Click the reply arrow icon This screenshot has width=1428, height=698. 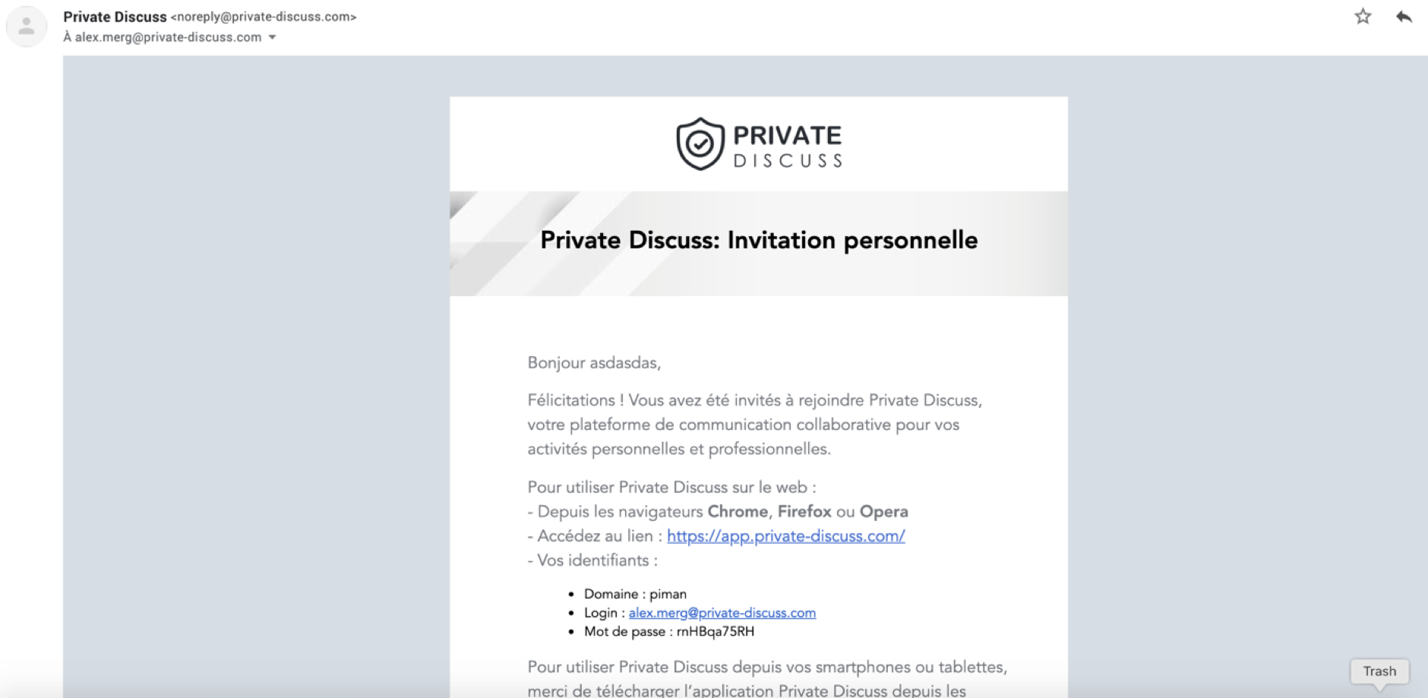(1404, 17)
